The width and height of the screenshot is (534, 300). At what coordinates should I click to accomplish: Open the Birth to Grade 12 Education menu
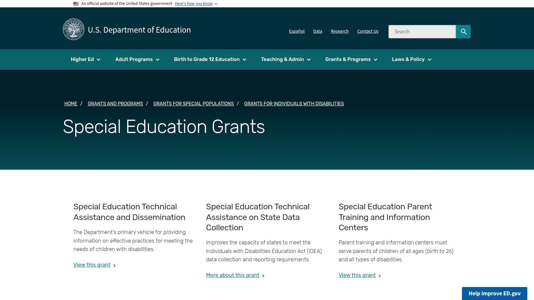click(x=210, y=59)
